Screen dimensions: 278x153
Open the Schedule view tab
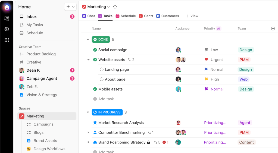[126, 16]
